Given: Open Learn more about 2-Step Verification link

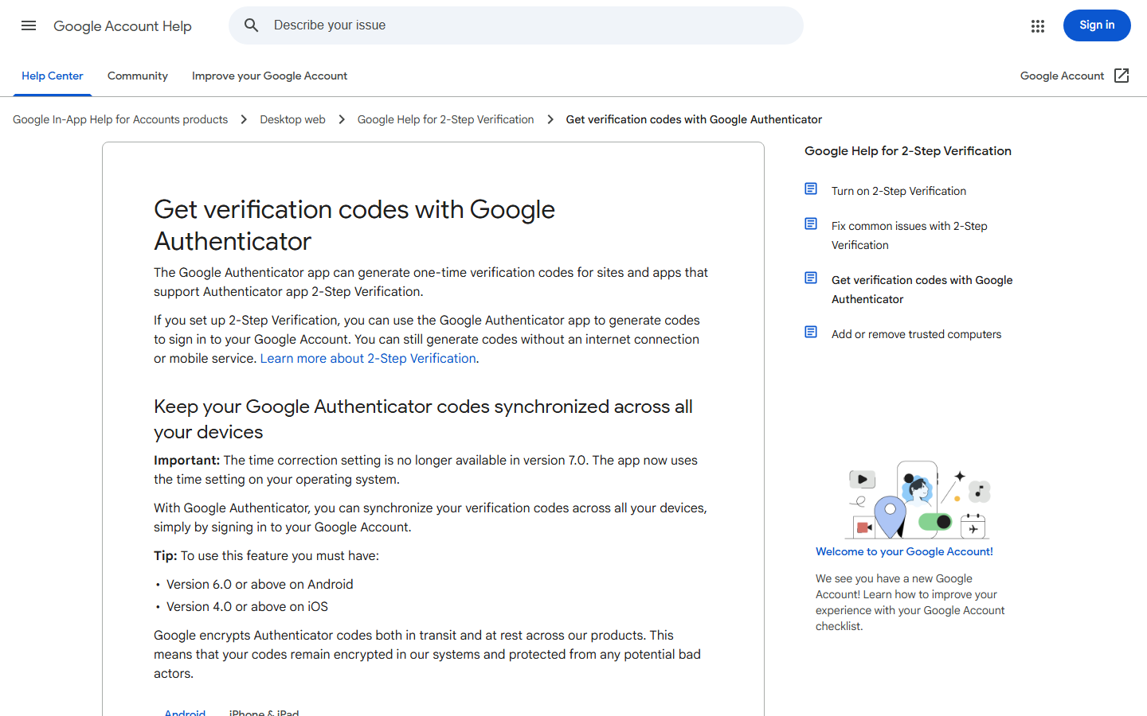Looking at the screenshot, I should [x=368, y=358].
